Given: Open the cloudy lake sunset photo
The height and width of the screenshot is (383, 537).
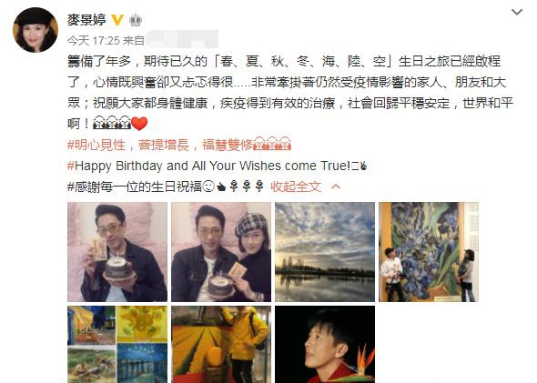Looking at the screenshot, I should coord(325,252).
